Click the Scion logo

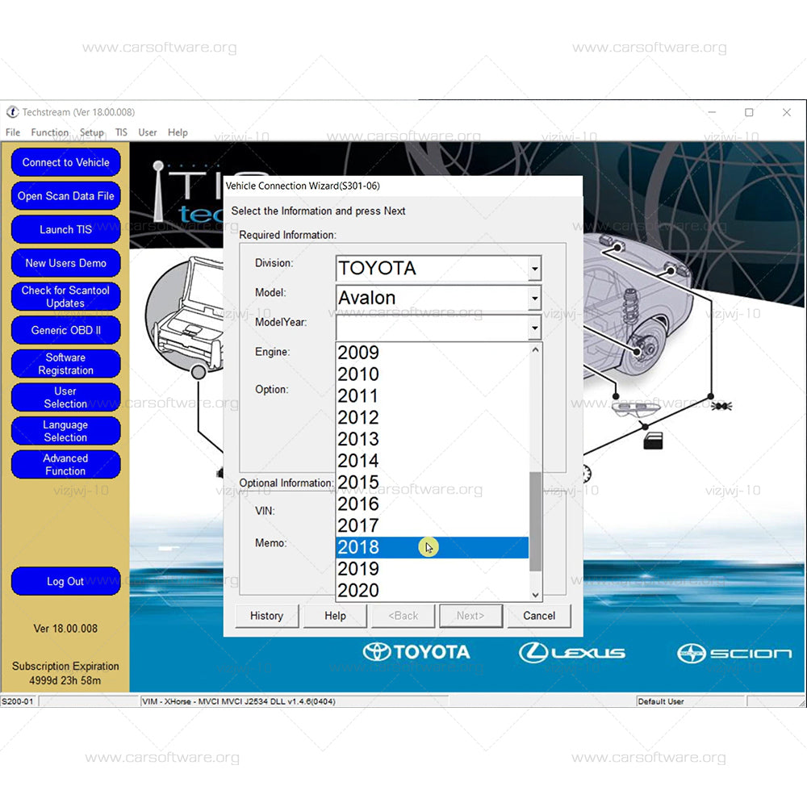734,653
